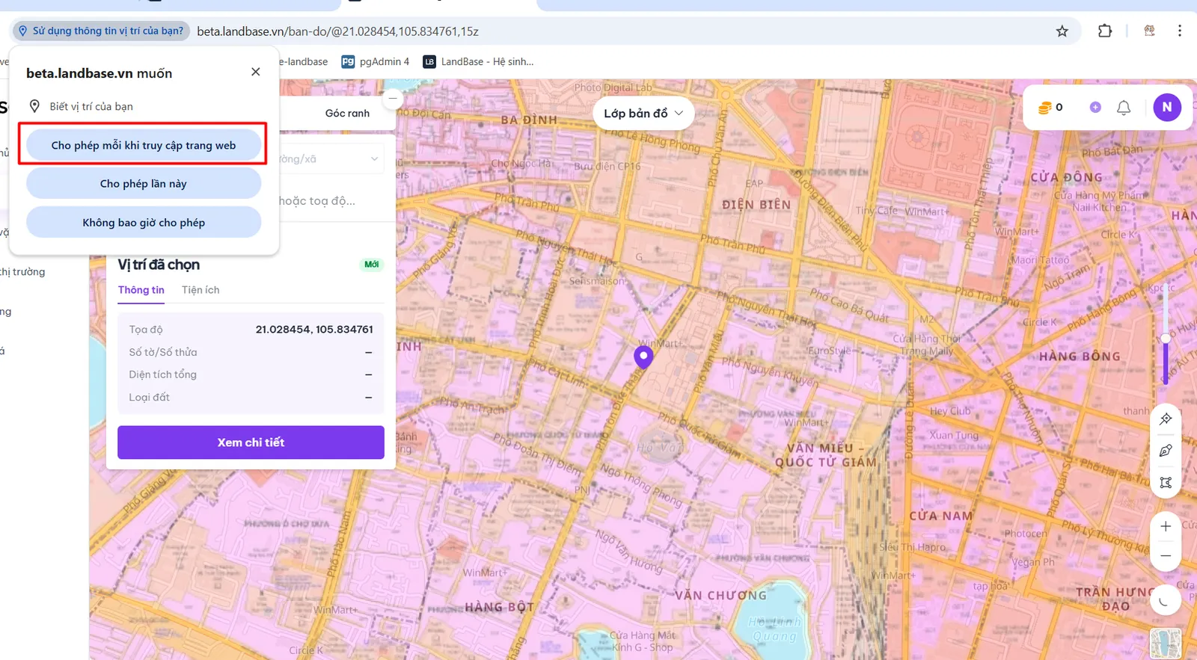This screenshot has width=1197, height=660.
Task: Click the locate-me compass tool
Action: point(1166,419)
